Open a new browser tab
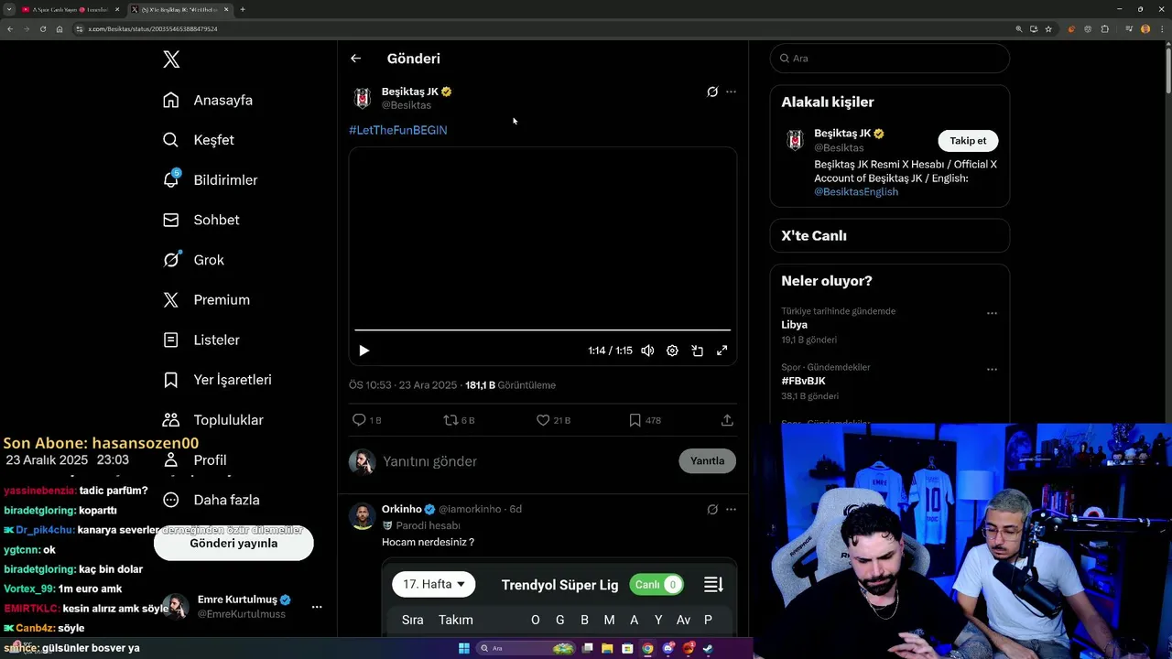The height and width of the screenshot is (659, 1172). pos(243,9)
